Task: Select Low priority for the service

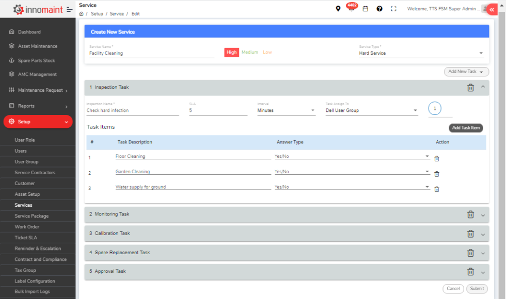Action: pyautogui.click(x=267, y=52)
